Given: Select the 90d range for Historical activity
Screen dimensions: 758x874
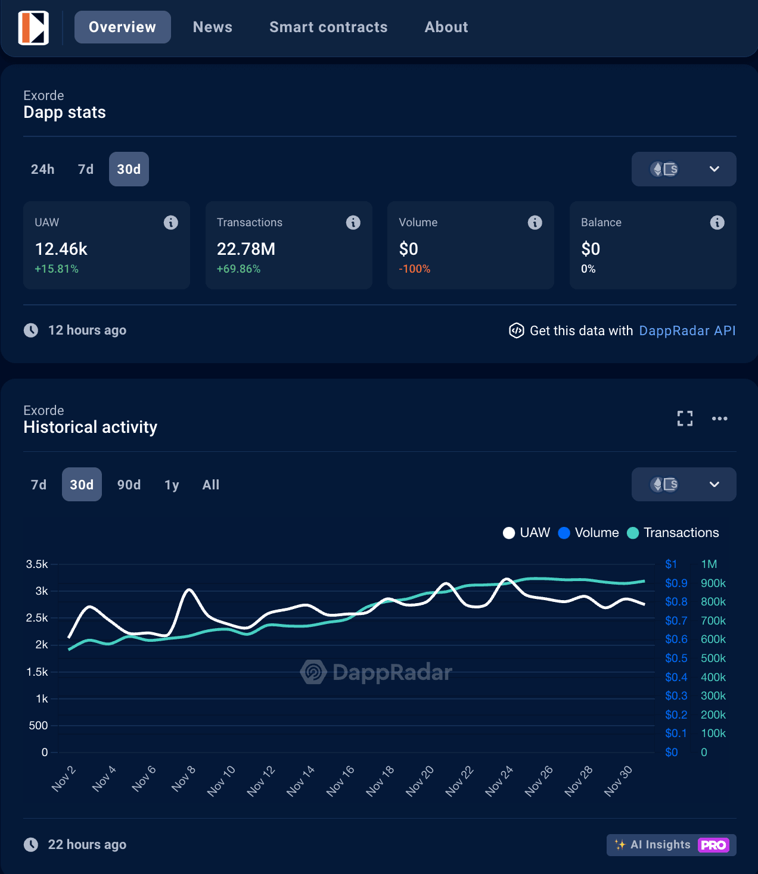Looking at the screenshot, I should coord(129,485).
